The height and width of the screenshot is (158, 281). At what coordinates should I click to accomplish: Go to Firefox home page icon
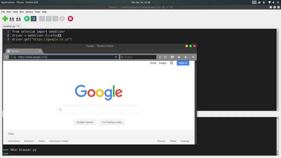[186, 57]
